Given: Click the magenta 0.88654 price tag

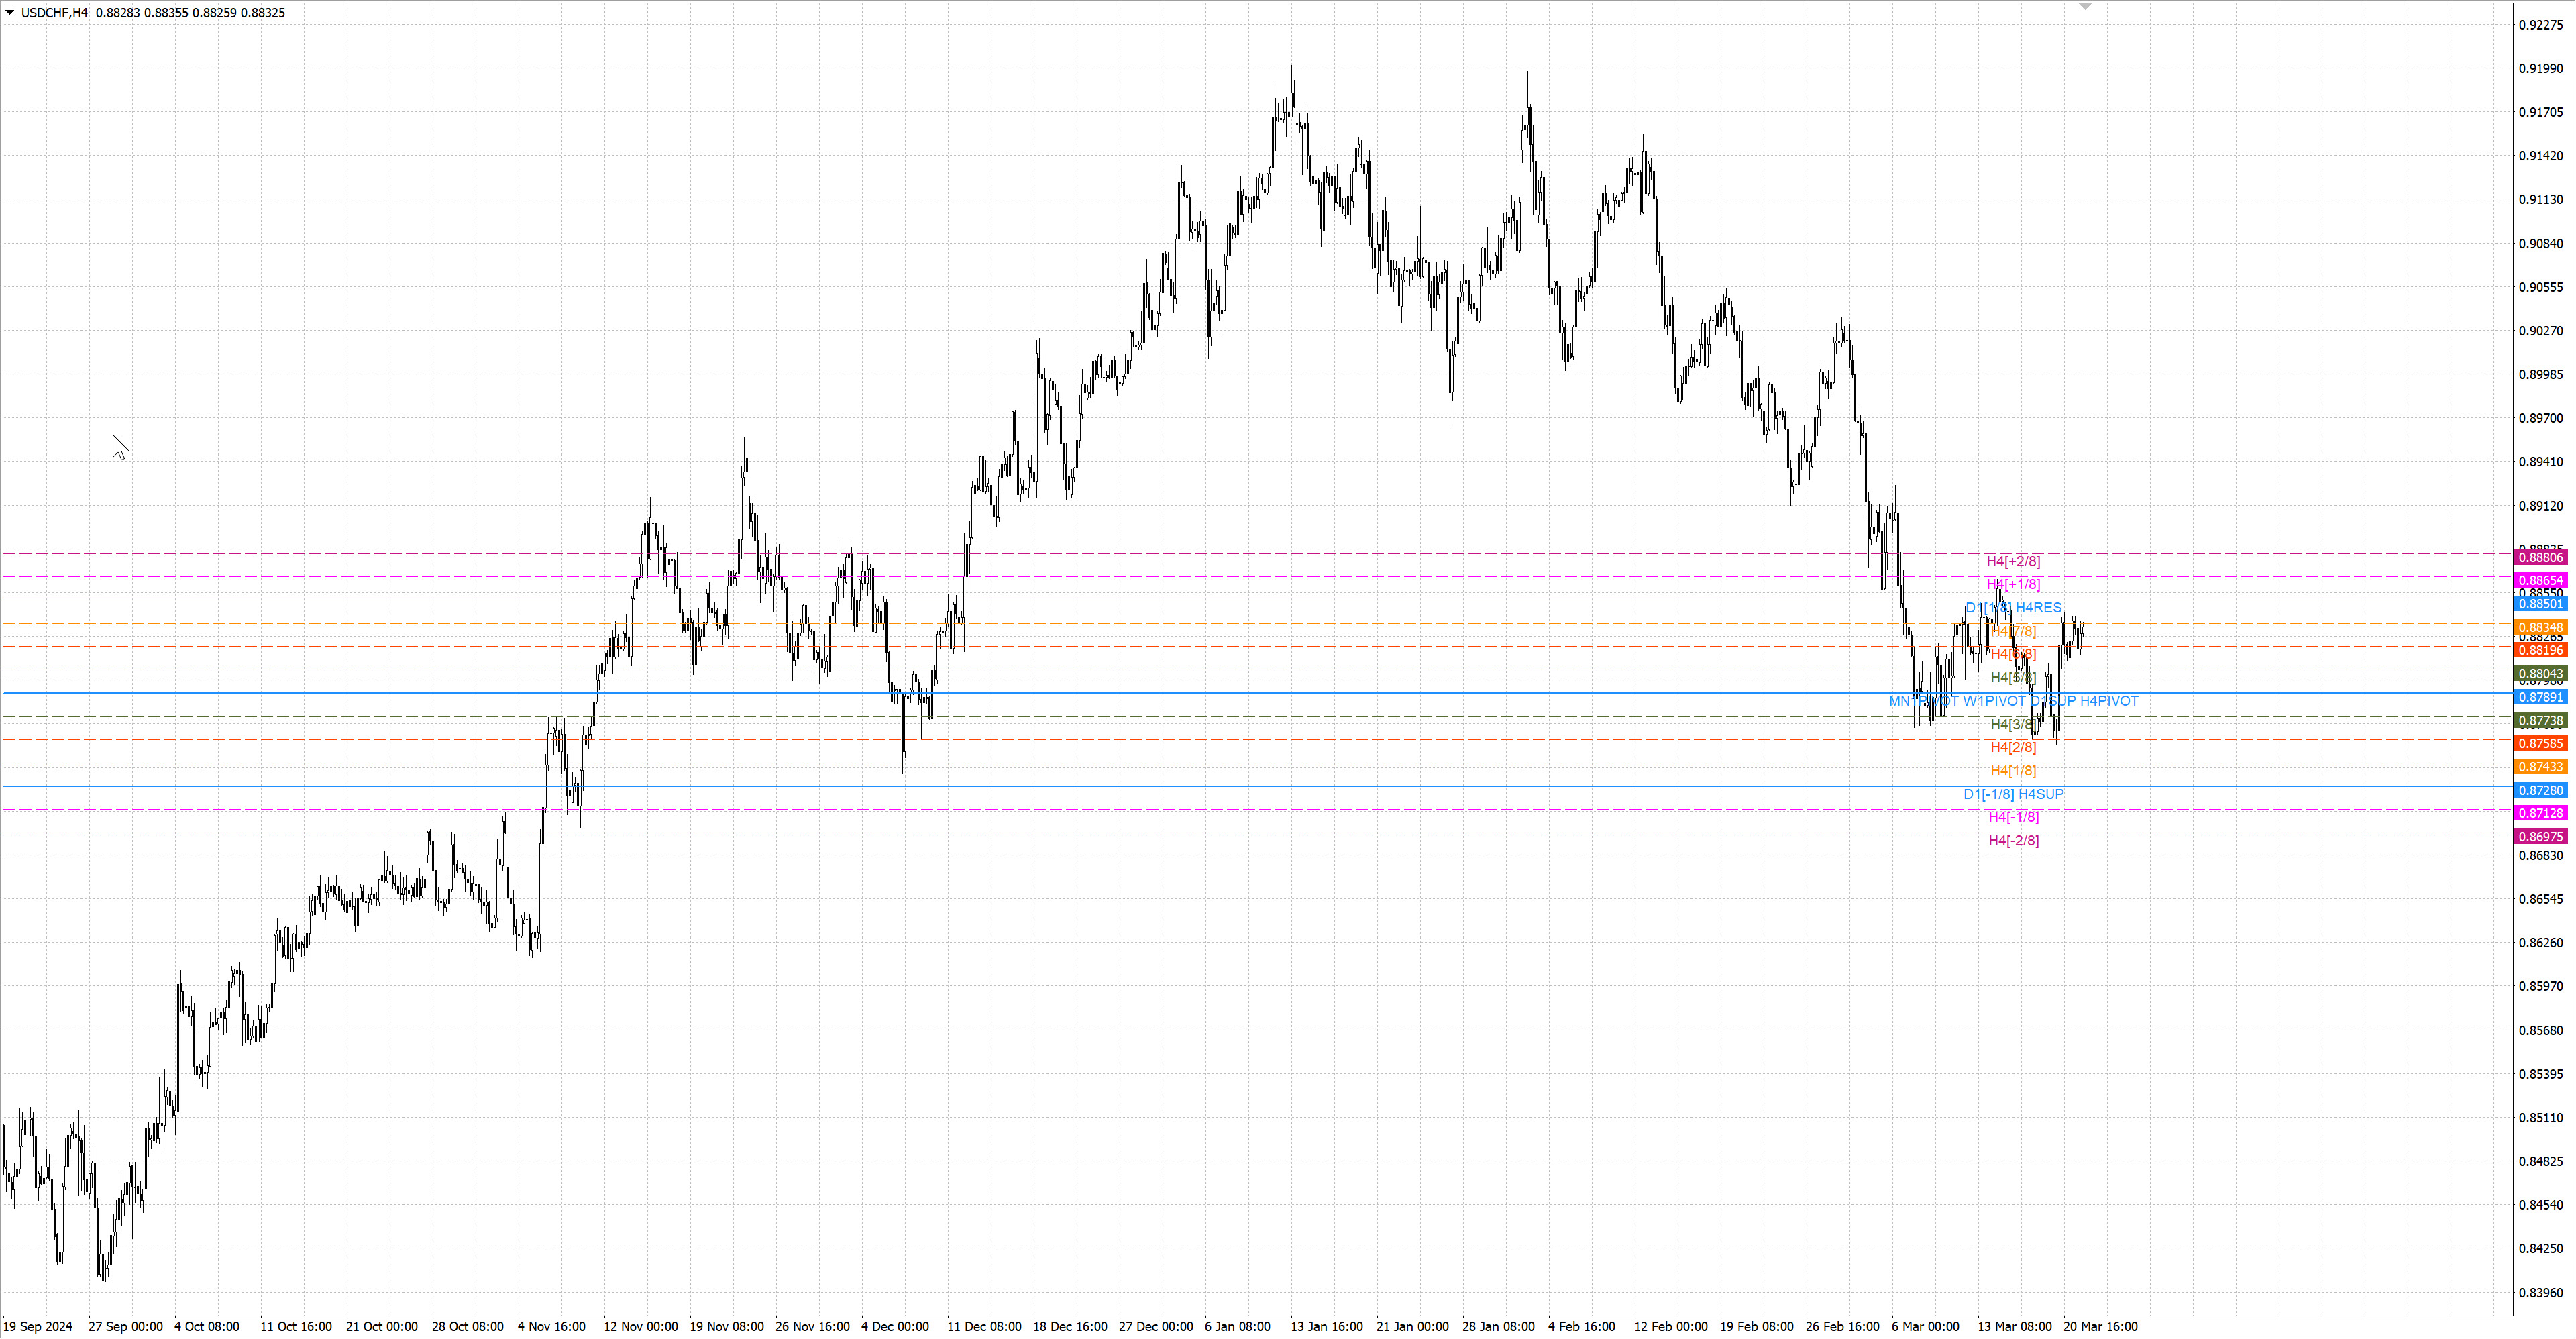Looking at the screenshot, I should [x=2540, y=581].
